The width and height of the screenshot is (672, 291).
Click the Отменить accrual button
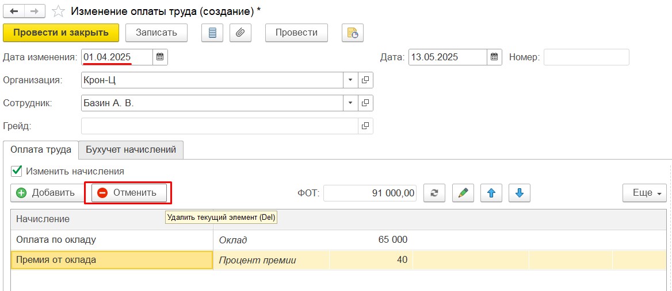pos(129,193)
